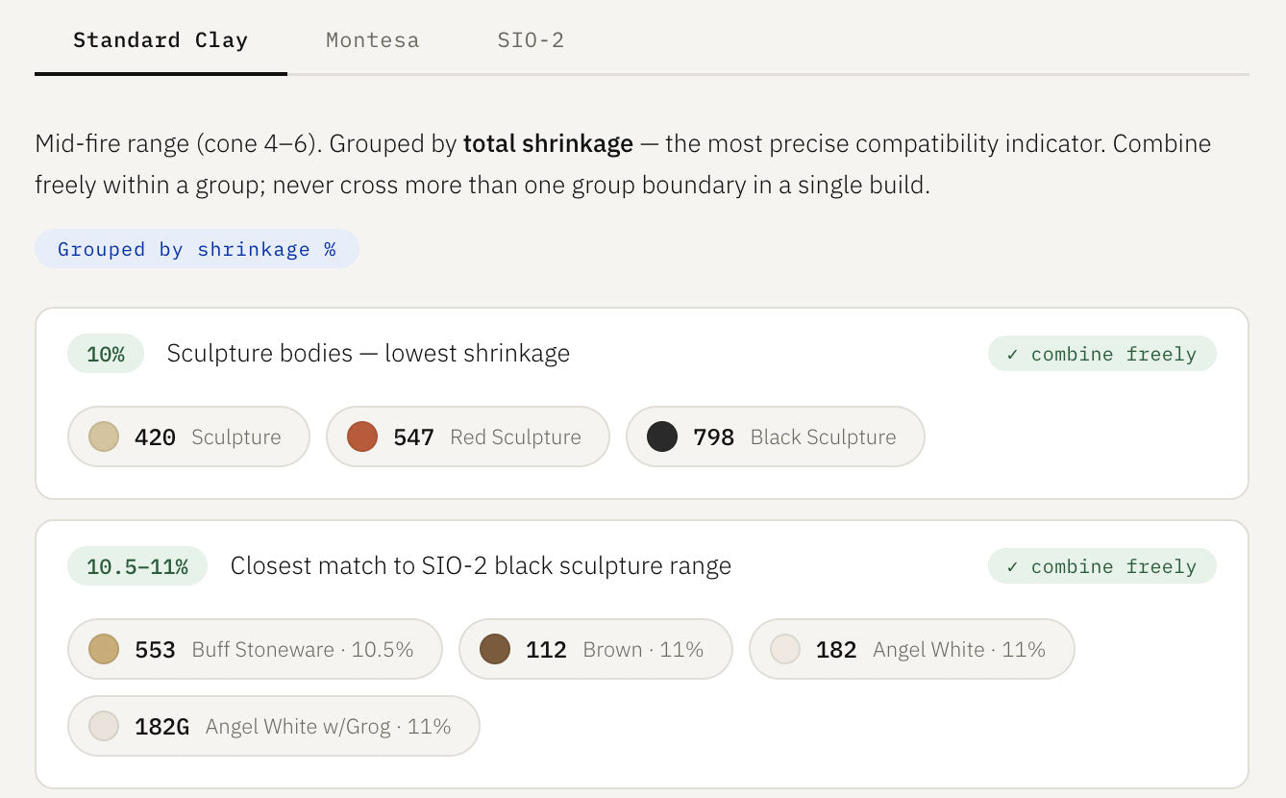Click the checkmark on 'combine freely' badge
Viewport: 1286px width, 798px height.
tap(1014, 354)
